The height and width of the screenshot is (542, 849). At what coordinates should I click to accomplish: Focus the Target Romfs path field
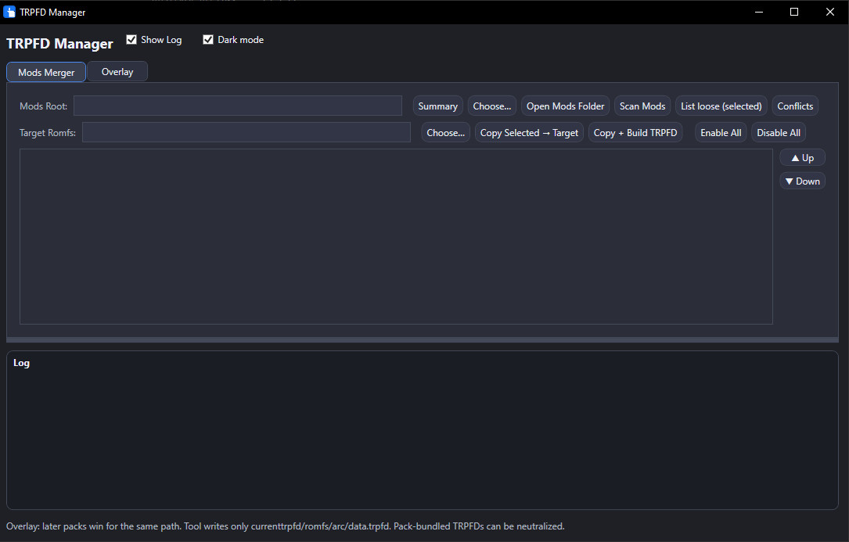point(246,133)
